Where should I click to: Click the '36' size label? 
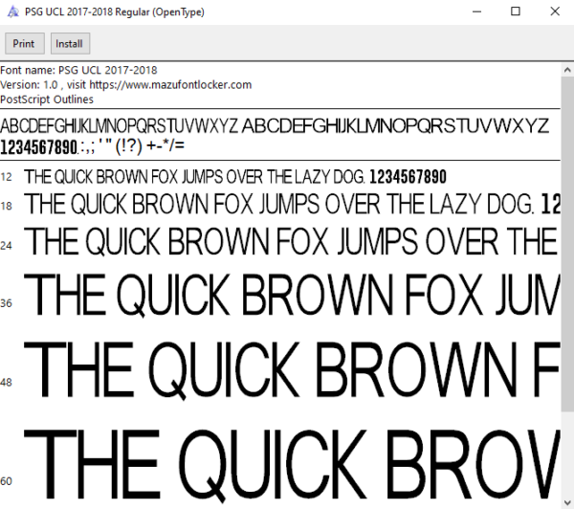[7, 303]
